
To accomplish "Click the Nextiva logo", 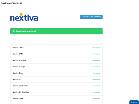I will (24, 17).
